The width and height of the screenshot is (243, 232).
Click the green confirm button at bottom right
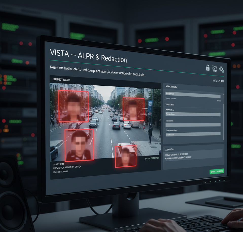[x=217, y=172]
